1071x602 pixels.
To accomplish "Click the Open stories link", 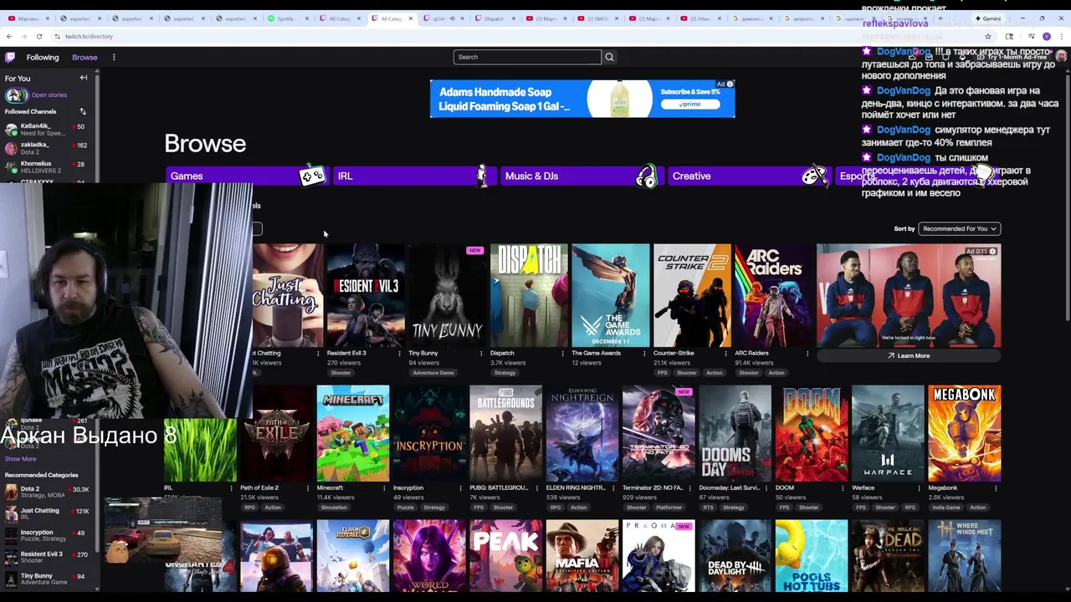I will pyautogui.click(x=49, y=95).
